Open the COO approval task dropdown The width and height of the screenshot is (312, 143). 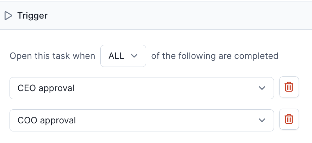(x=142, y=121)
